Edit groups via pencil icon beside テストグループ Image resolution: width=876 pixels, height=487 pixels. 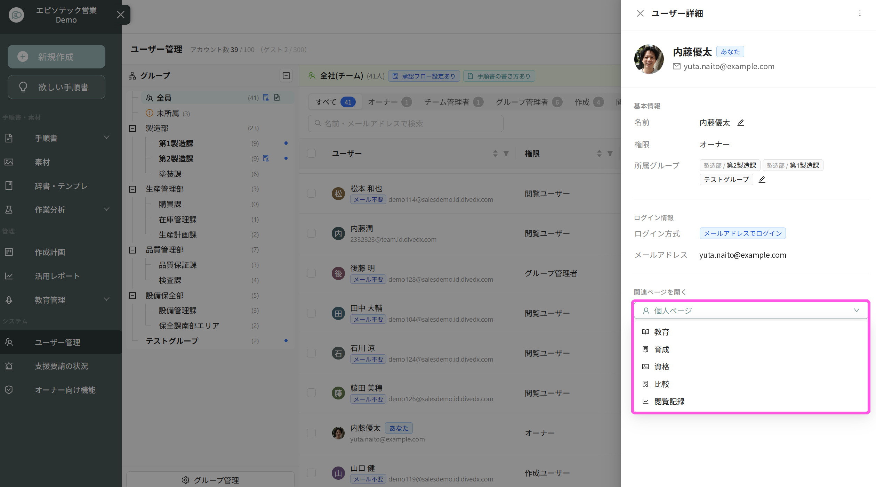(x=762, y=180)
